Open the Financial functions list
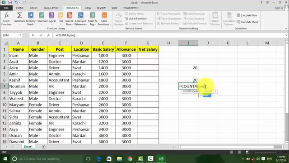This screenshot has height=163, width=289. pyautogui.click(x=42, y=19)
